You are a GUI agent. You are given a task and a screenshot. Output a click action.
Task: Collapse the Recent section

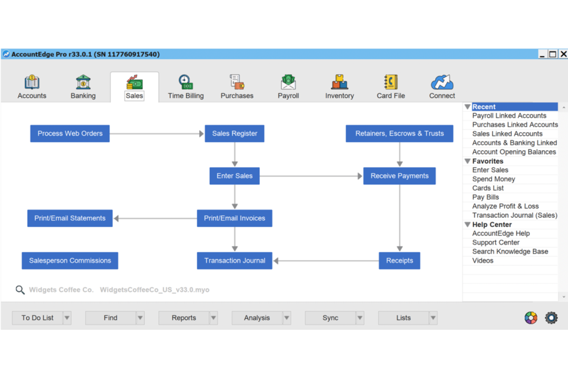point(467,106)
